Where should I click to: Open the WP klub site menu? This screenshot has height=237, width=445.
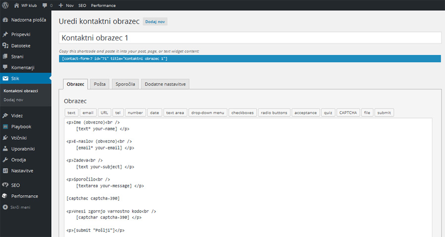pos(26,5)
